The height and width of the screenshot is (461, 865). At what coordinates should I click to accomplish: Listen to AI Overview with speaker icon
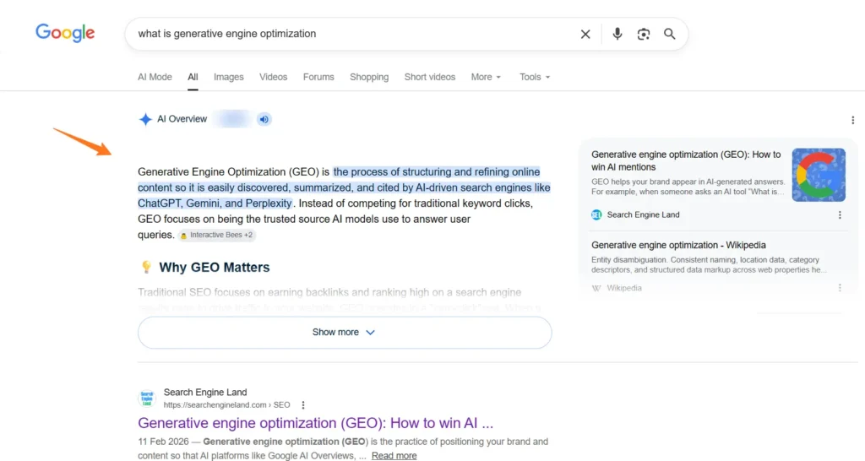tap(264, 119)
